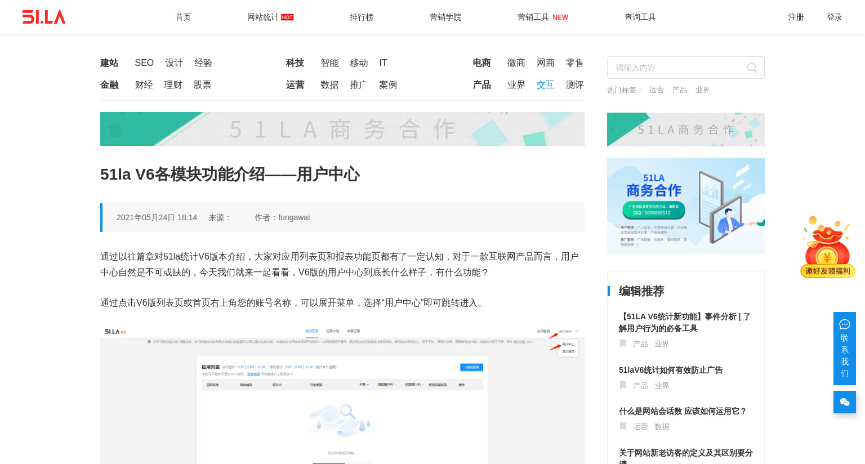The width and height of the screenshot is (865, 464).
Task: Click the wide 51LA商务合作 banner above article
Action: coord(342,129)
